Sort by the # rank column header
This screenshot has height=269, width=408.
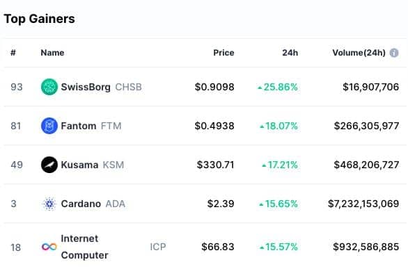[13, 53]
